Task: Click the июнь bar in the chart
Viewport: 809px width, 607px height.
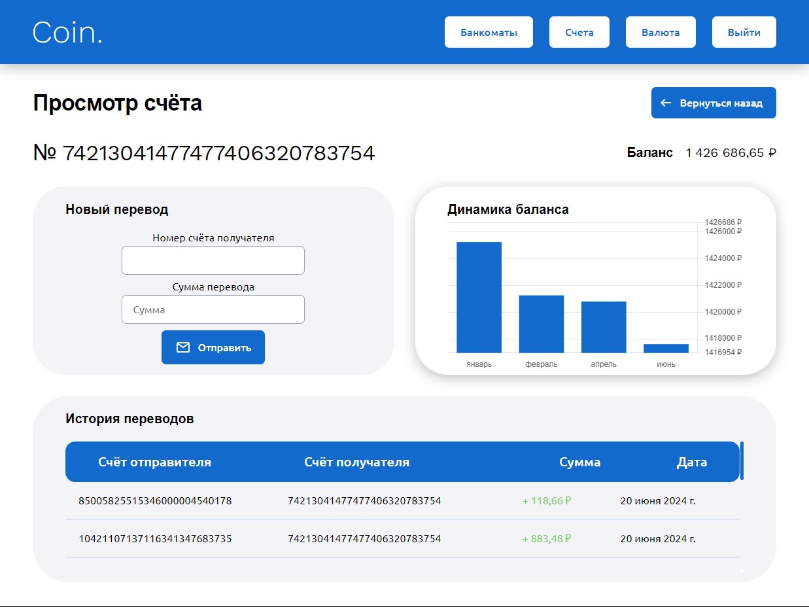Action: click(x=666, y=348)
